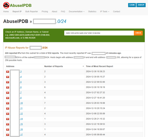148x137 pixels.
Task: Expand the Documentation dropdown menu
Action: click(77, 12)
